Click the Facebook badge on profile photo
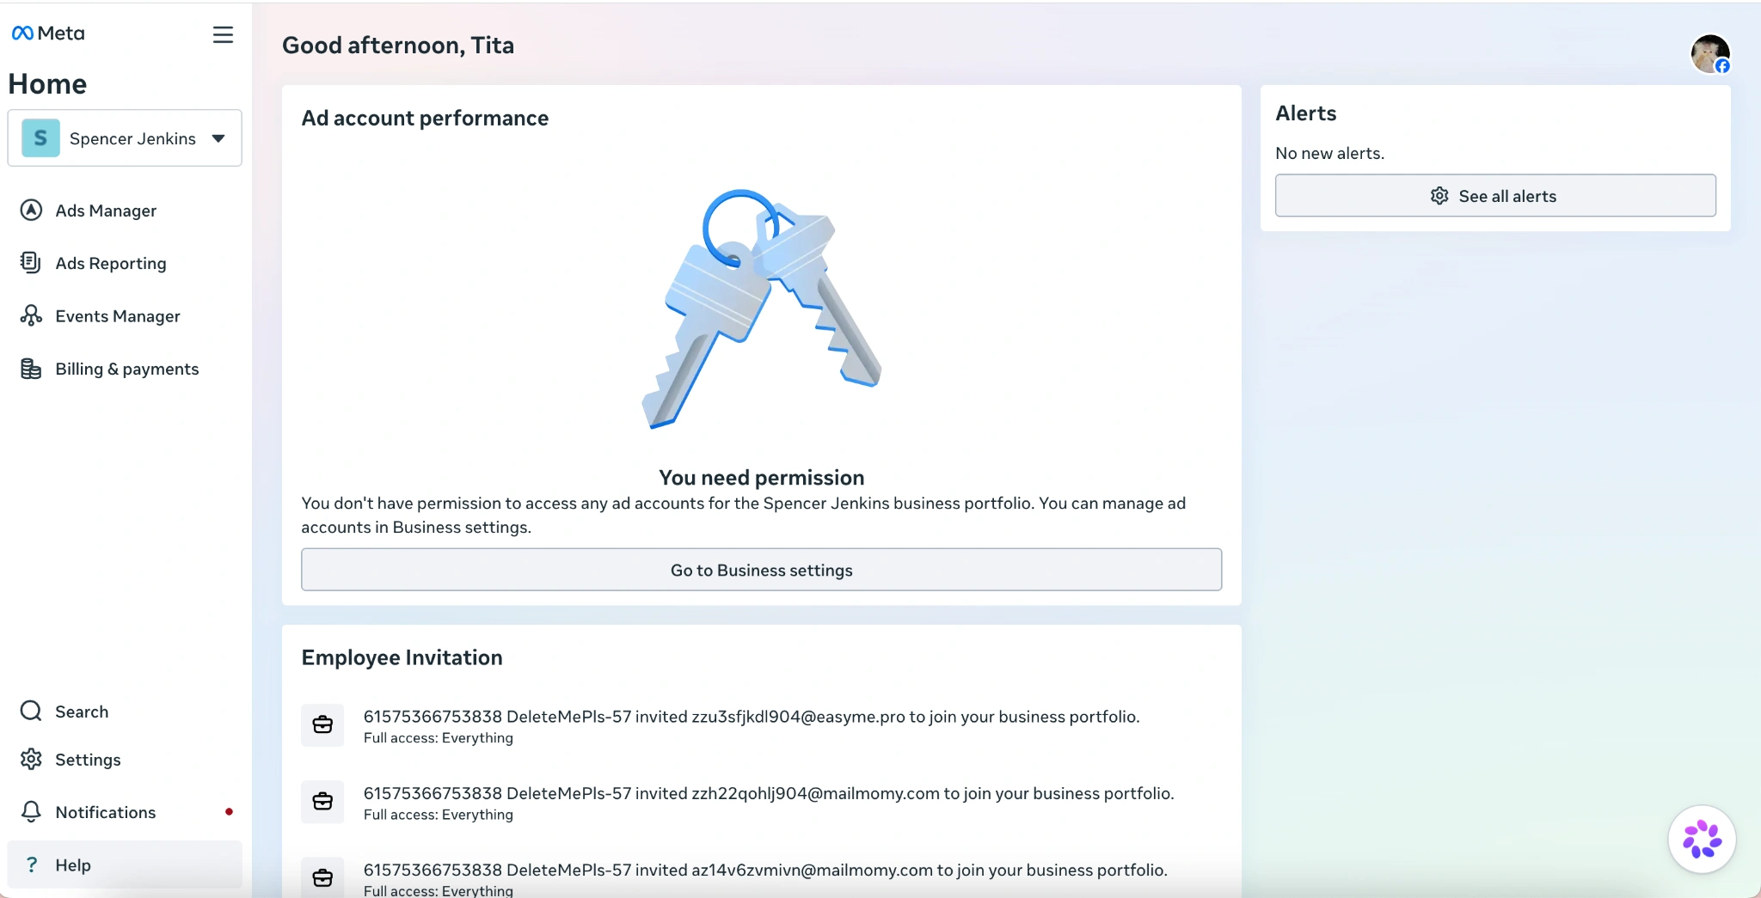This screenshot has width=1761, height=898. coord(1722,66)
